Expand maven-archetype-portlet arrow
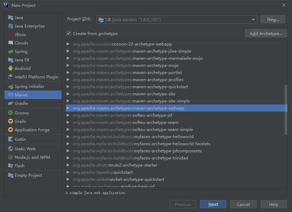Viewport: 292px width, 212px height. pyautogui.click(x=68, y=72)
